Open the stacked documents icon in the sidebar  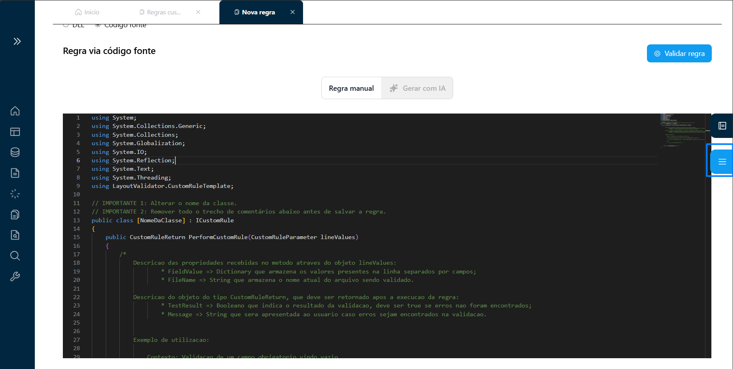[x=15, y=215]
